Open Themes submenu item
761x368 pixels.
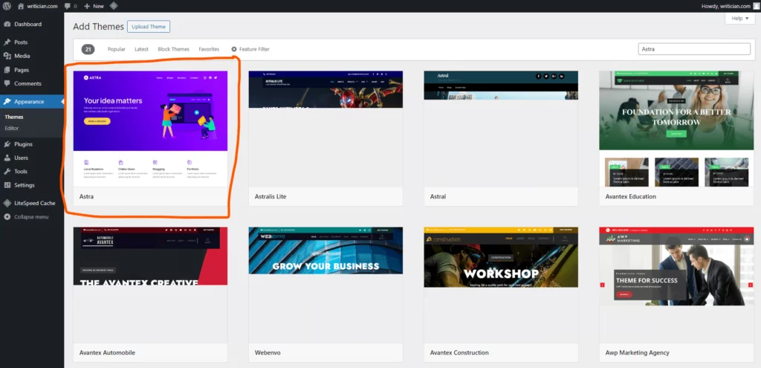tap(14, 117)
